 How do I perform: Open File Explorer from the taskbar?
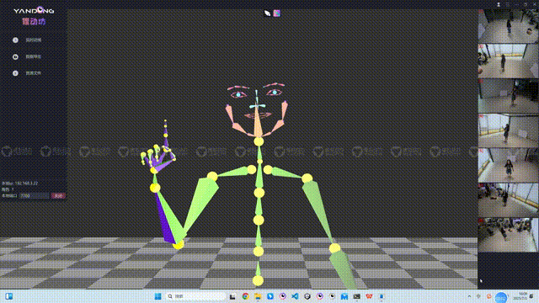pyautogui.click(x=258, y=296)
